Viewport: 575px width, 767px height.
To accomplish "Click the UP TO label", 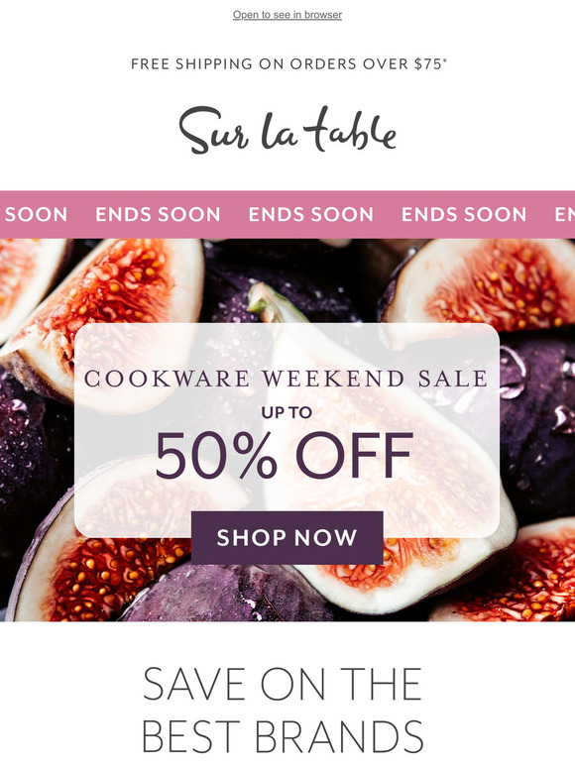I will pyautogui.click(x=287, y=412).
